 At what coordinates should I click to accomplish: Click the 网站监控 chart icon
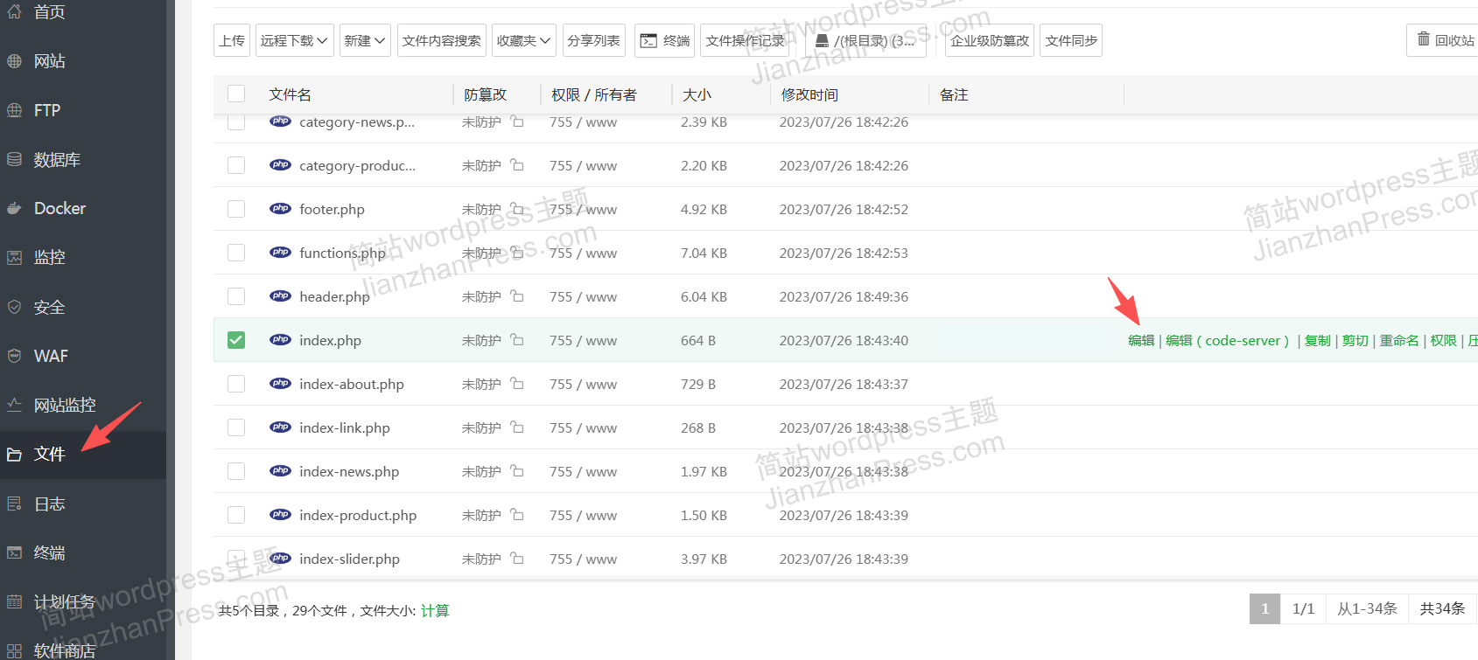tap(14, 405)
